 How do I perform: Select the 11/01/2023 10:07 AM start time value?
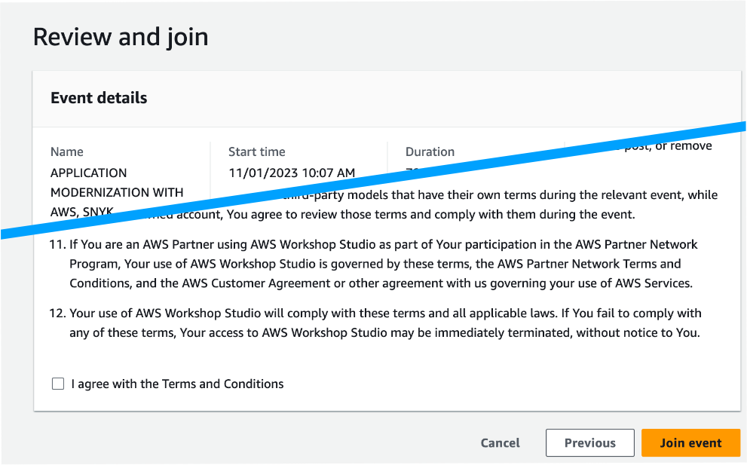tap(291, 173)
